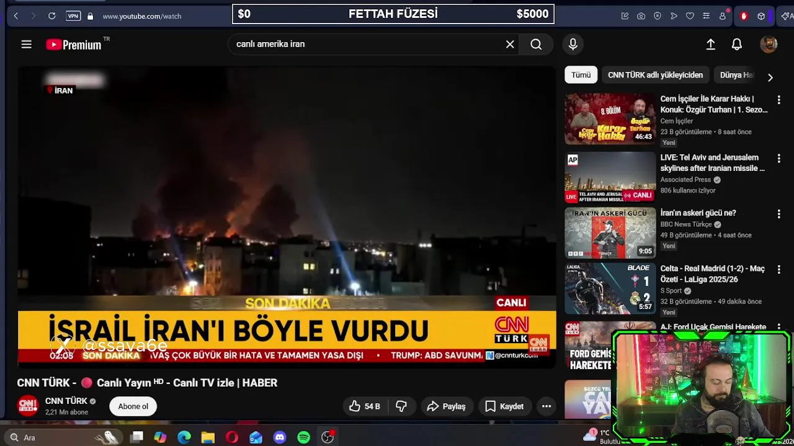
Task: Open Outlook mail from taskbar
Action: [x=256, y=437]
